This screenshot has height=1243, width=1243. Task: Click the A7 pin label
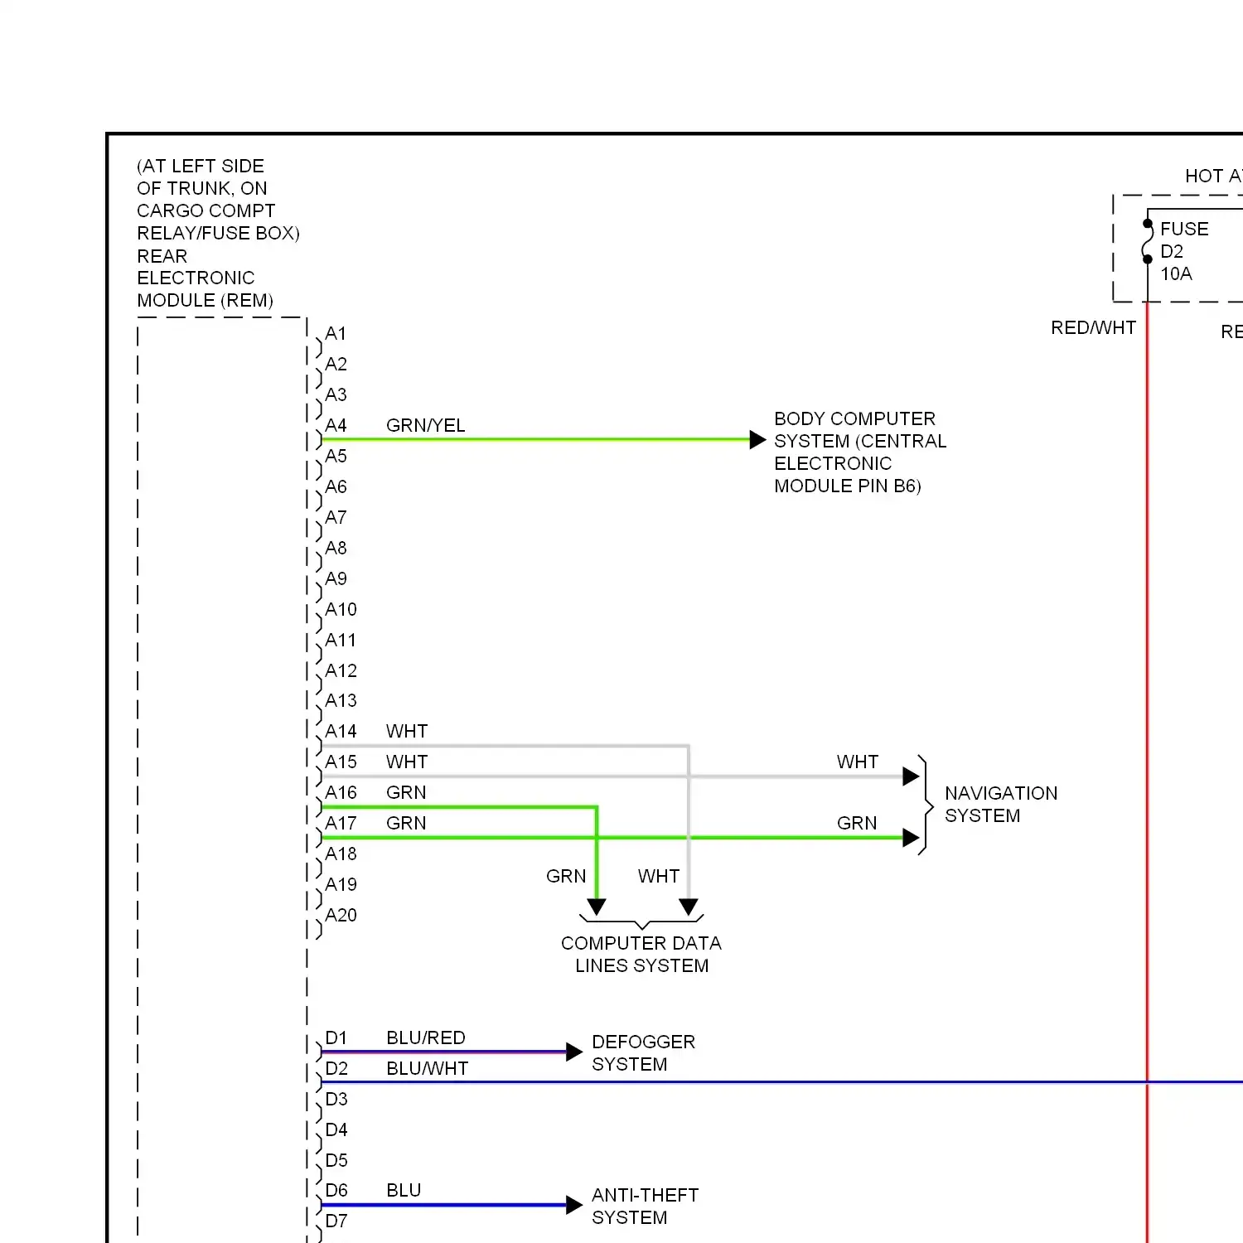pos(336,518)
